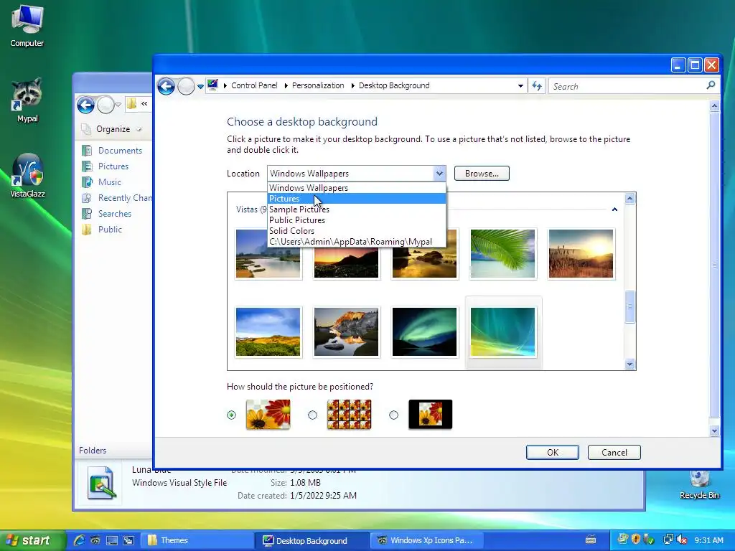
Task: Toggle the Location combo box arrow
Action: [x=439, y=174]
